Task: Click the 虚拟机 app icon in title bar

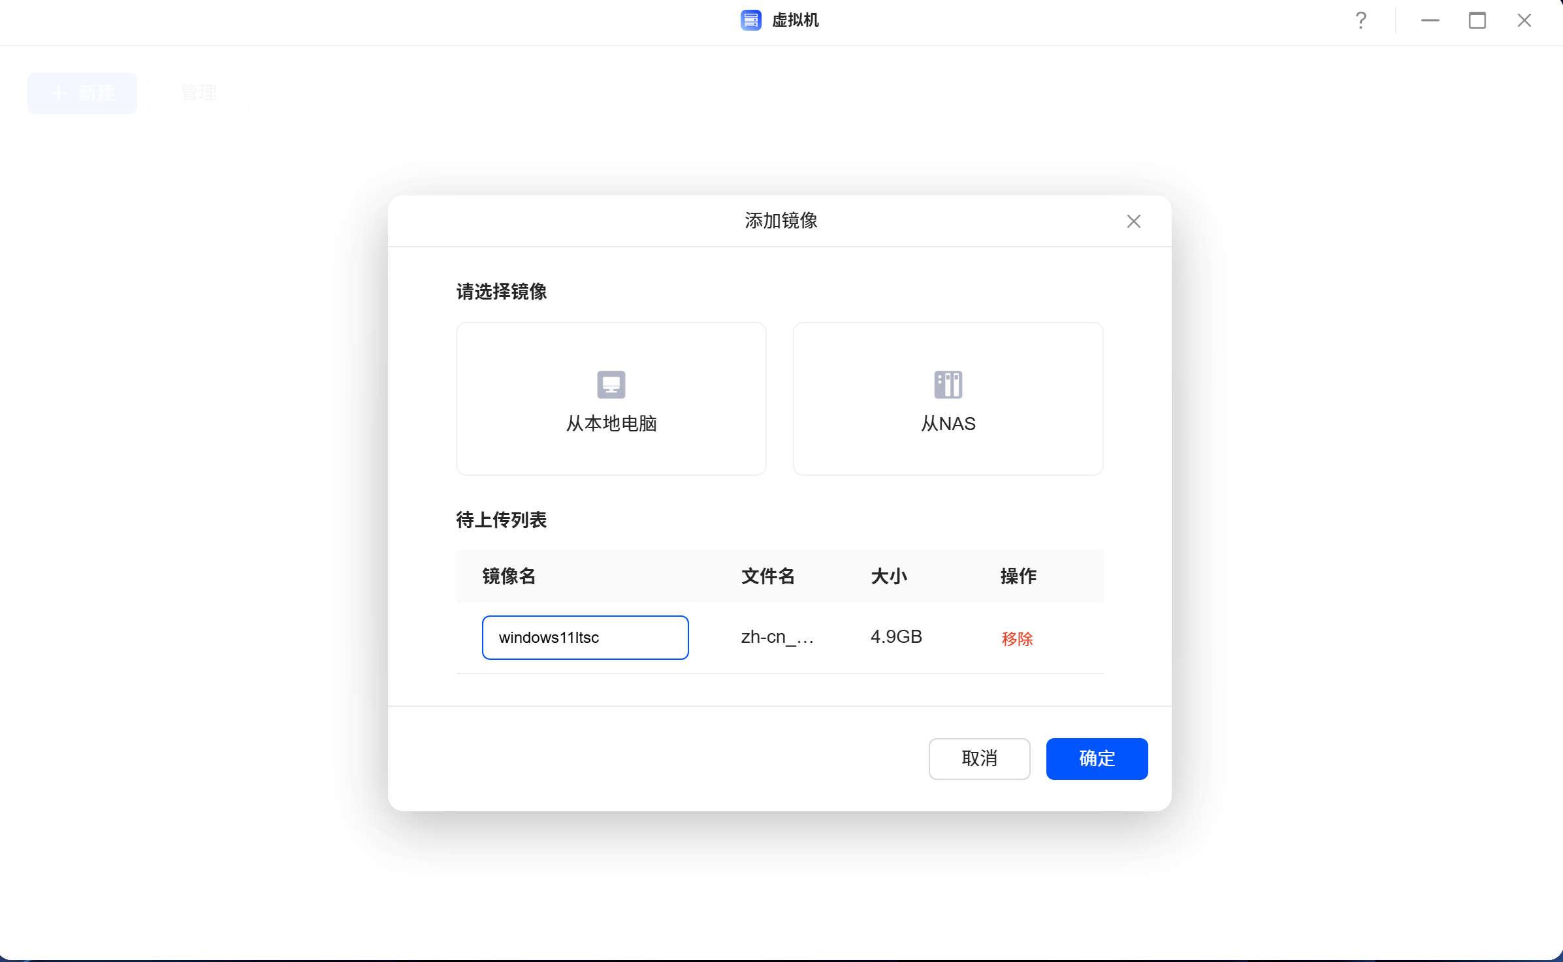Action: tap(750, 20)
